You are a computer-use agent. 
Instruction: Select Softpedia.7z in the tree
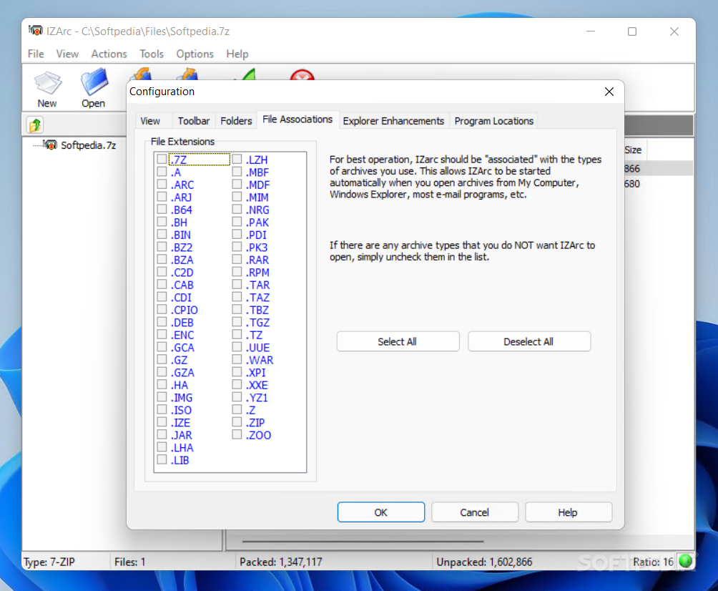88,145
